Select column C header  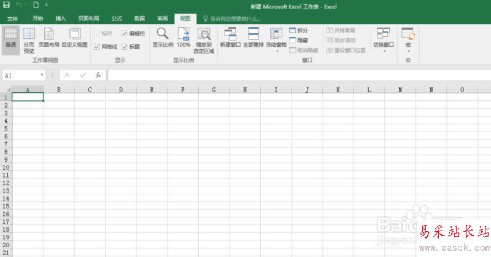click(x=90, y=89)
